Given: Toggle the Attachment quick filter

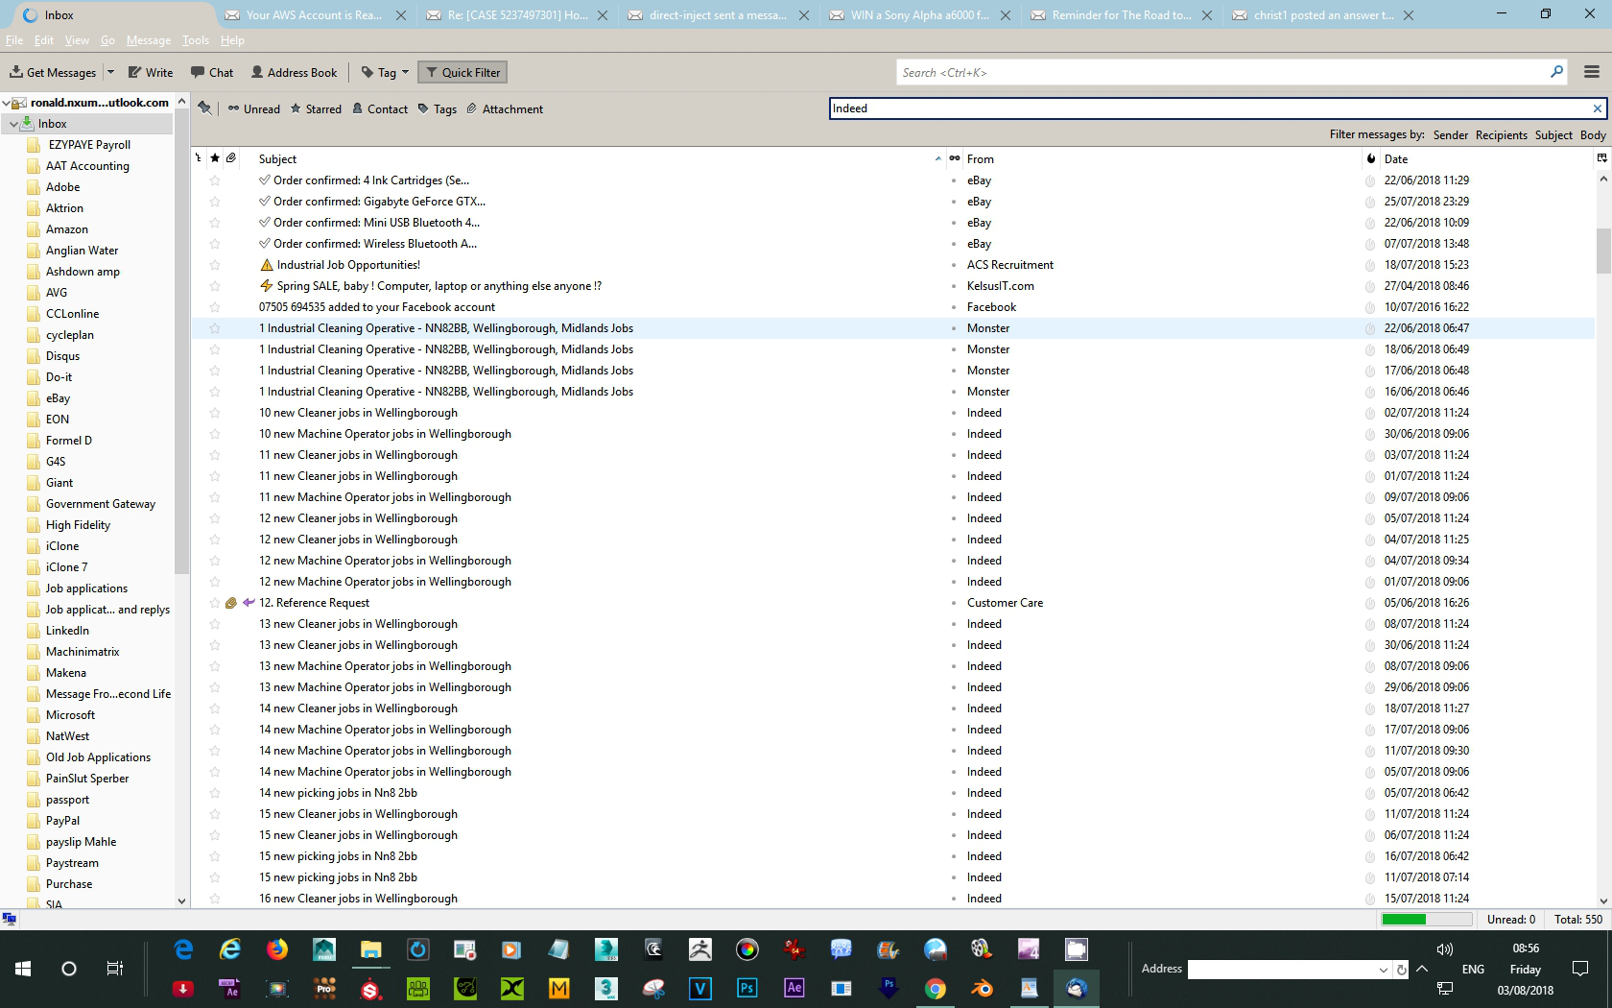Looking at the screenshot, I should pos(505,109).
